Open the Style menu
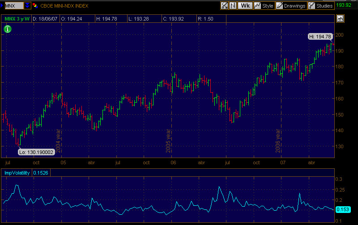This screenshot has width=358, height=225. pyautogui.click(x=264, y=6)
